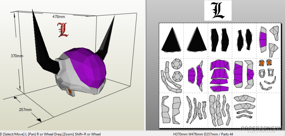Select bottom-left page's left gray folded strip

pos(166,110)
